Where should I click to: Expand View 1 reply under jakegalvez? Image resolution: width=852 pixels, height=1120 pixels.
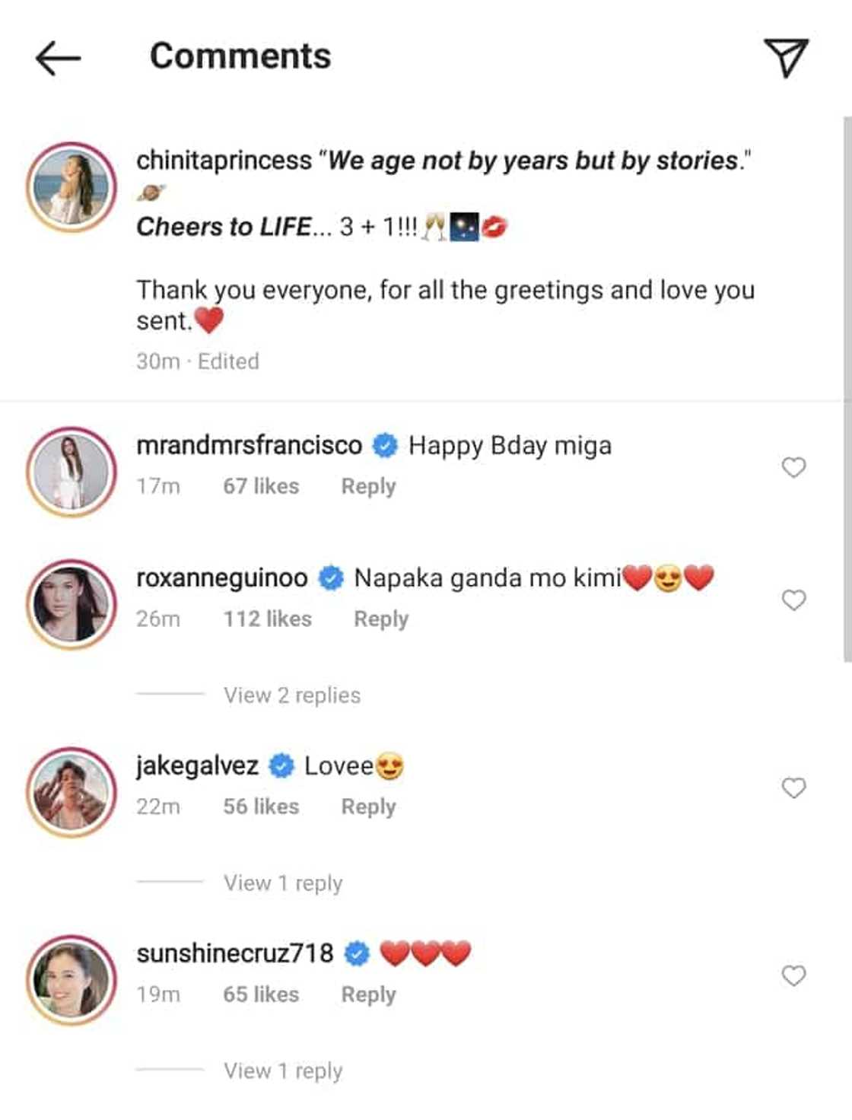coord(282,883)
